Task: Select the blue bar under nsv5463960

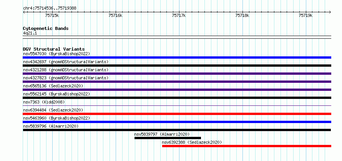Action: 177,122
